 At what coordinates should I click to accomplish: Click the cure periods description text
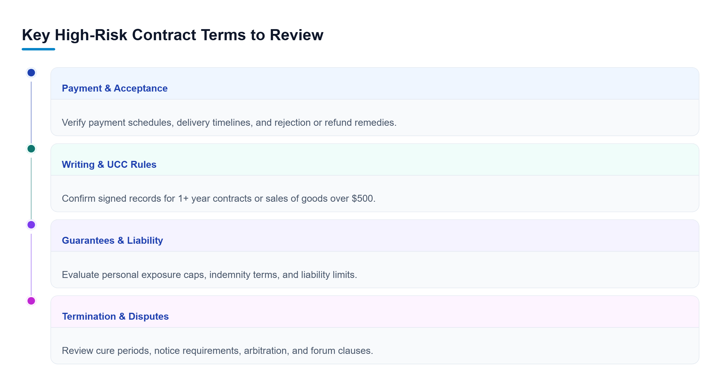point(218,351)
